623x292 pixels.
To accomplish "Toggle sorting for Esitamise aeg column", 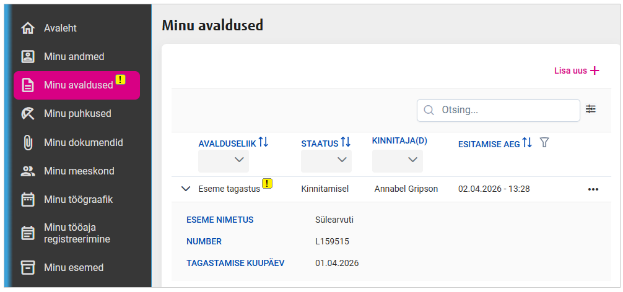I will click(x=527, y=143).
